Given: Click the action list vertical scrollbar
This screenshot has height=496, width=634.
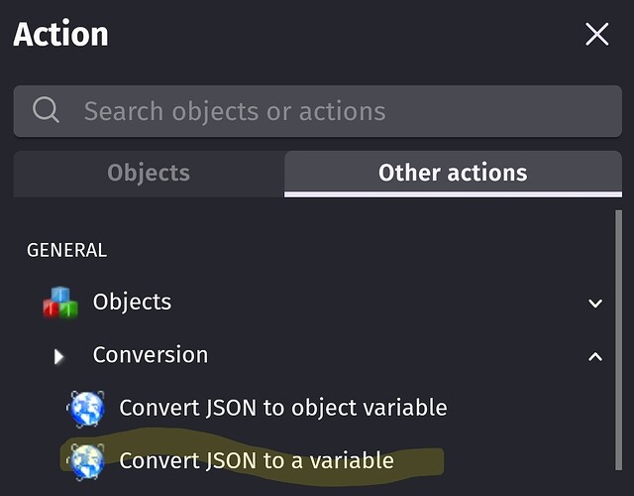Looking at the screenshot, I should click(x=618, y=340).
